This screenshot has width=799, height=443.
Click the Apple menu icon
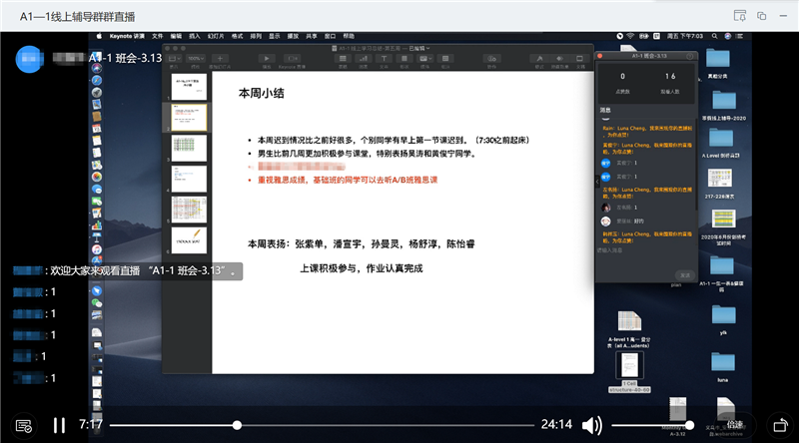click(x=99, y=36)
